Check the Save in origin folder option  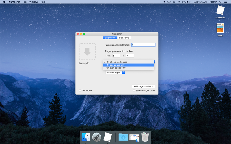pos(134,90)
